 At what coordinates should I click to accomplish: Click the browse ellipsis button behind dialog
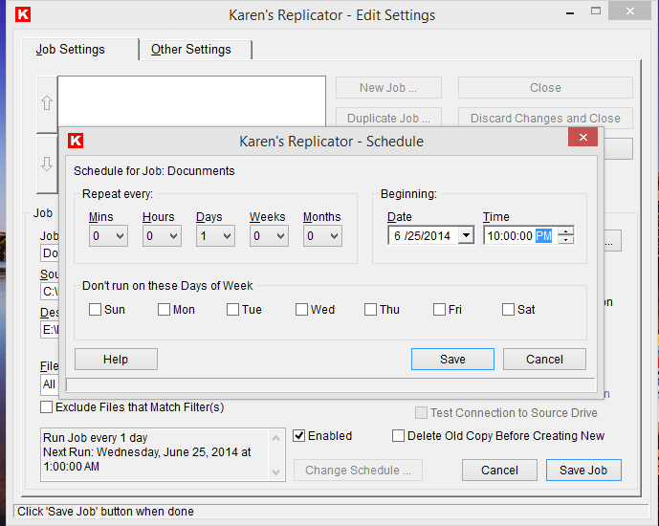612,241
